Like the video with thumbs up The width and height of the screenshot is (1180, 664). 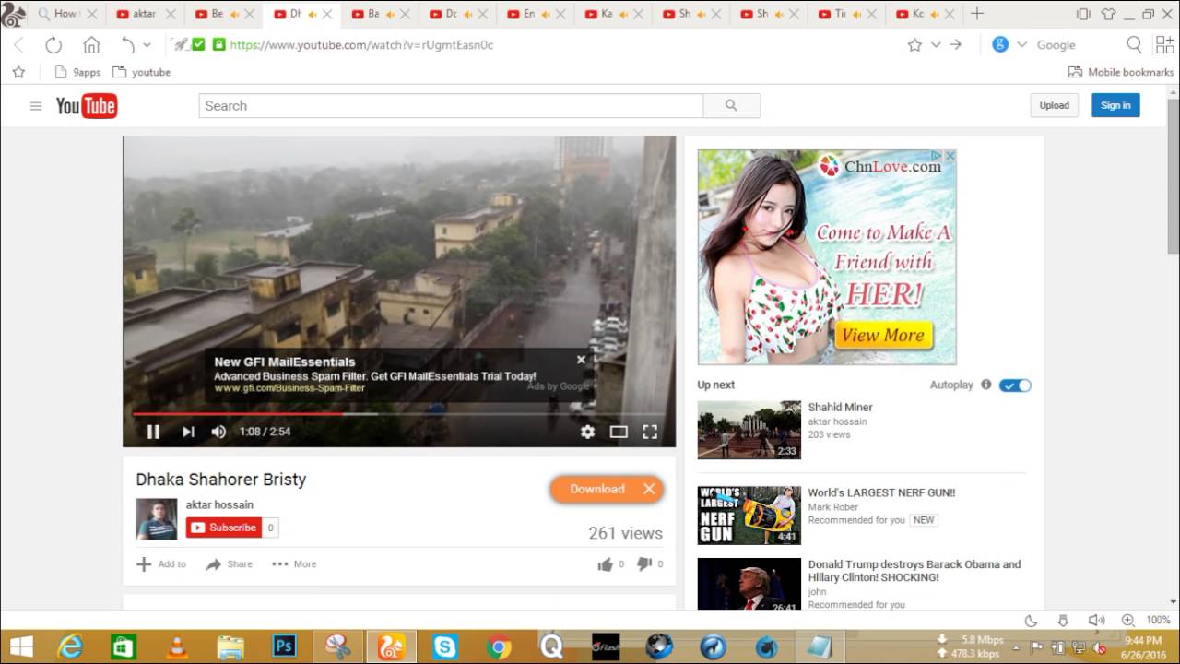pyautogui.click(x=605, y=563)
